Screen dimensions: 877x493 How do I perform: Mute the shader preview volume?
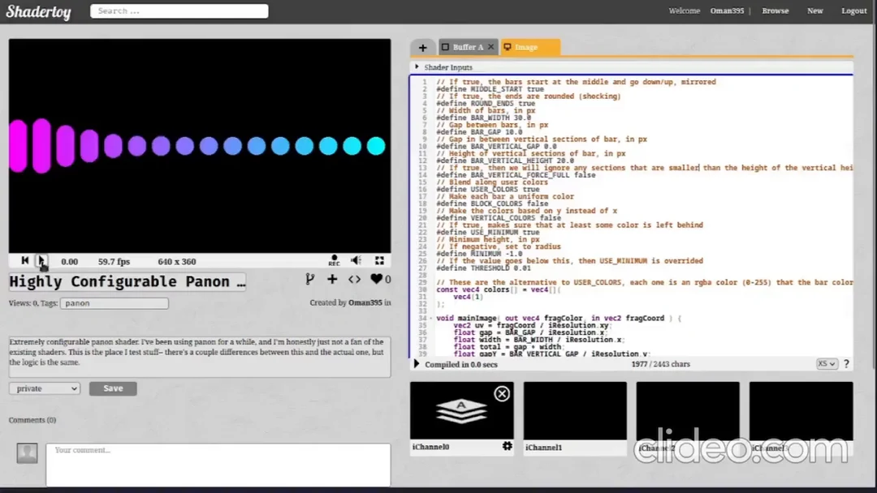357,260
